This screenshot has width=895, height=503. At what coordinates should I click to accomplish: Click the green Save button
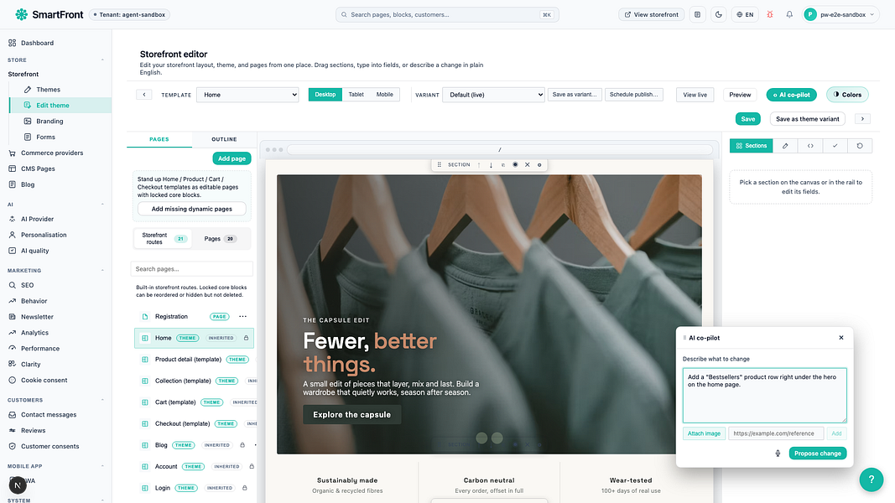(x=747, y=119)
